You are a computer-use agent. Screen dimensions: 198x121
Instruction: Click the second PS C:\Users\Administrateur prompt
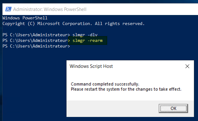click(36, 41)
